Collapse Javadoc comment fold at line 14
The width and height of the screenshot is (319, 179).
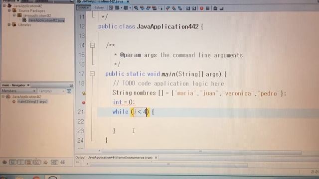(x=92, y=45)
